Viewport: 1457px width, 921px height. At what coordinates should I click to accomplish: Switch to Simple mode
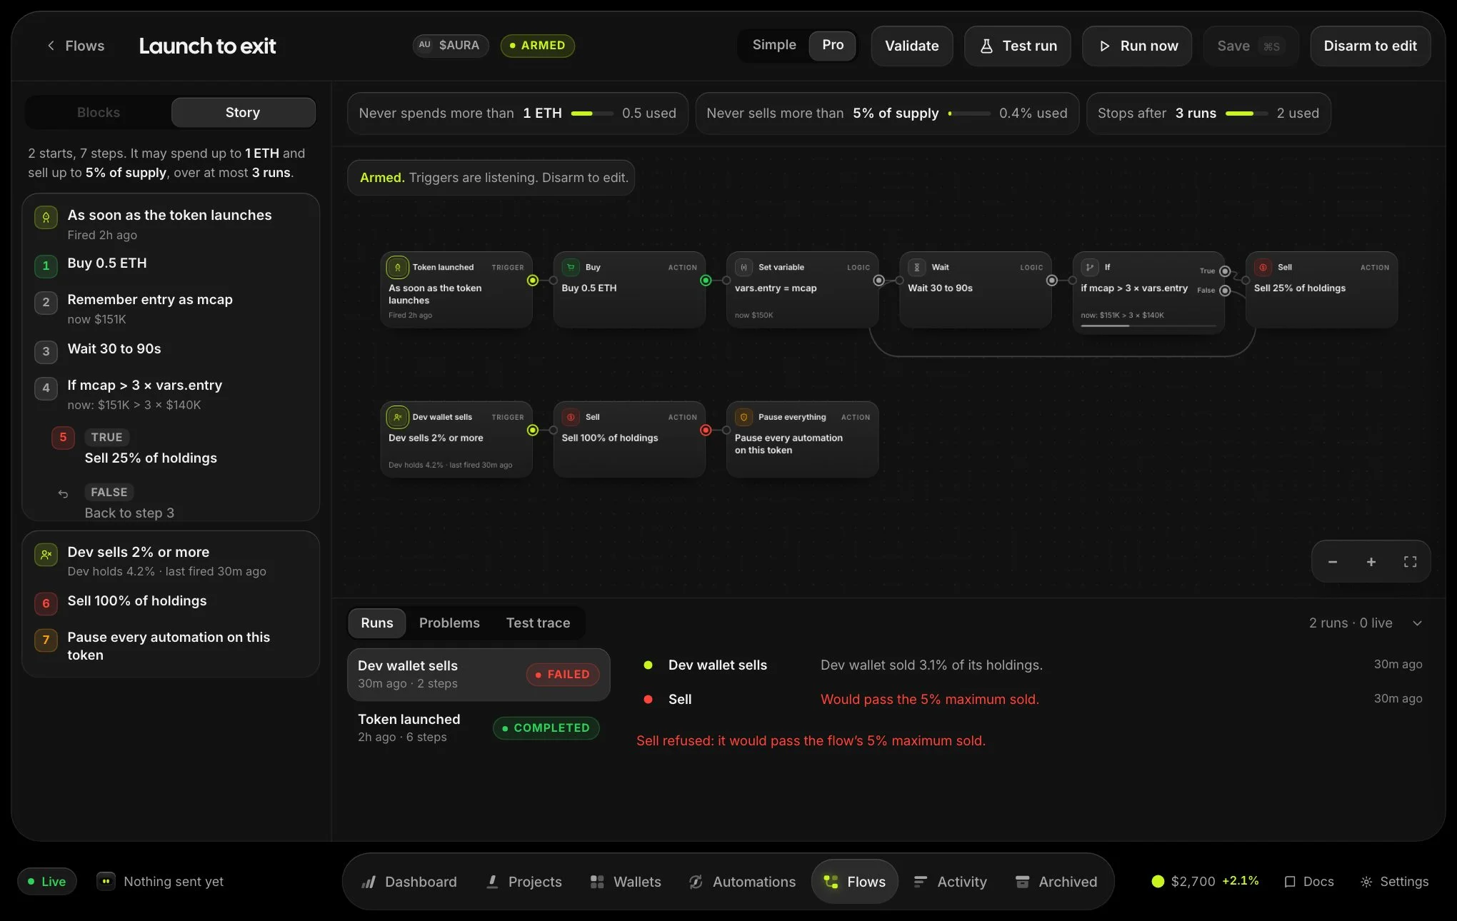[774, 45]
